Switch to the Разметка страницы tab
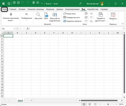 [36, 9]
